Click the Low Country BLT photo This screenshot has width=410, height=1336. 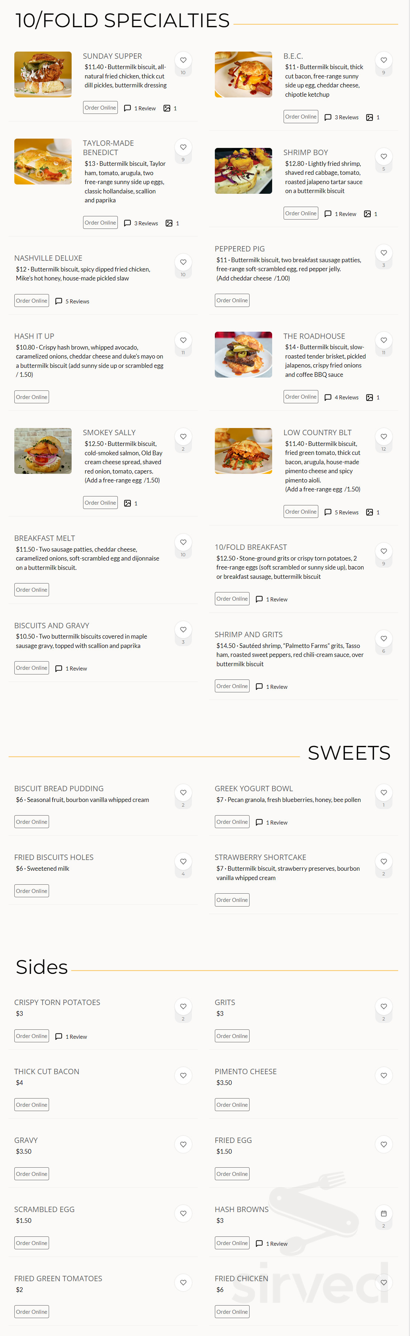pyautogui.click(x=243, y=451)
